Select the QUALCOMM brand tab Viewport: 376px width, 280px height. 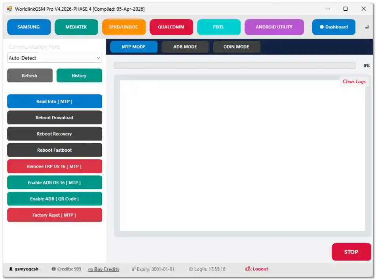click(171, 27)
